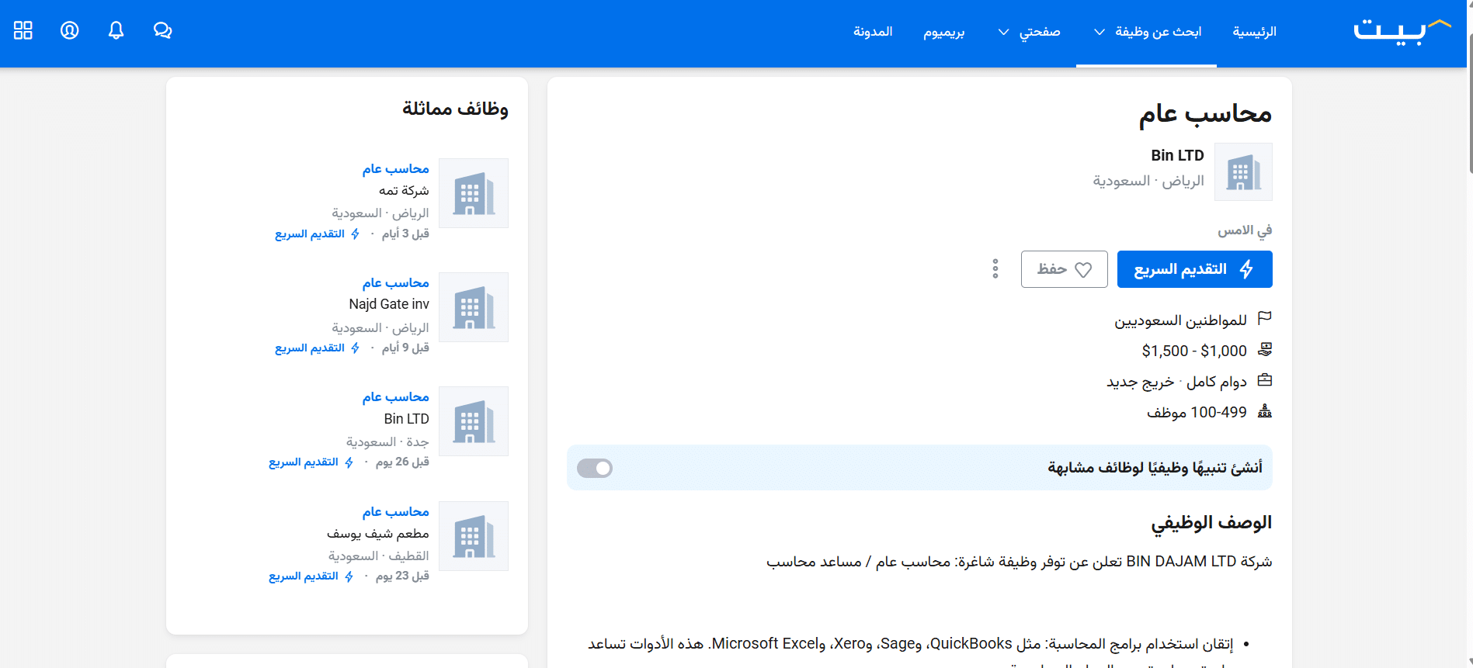Click the Bayt logo
Image resolution: width=1473 pixels, height=668 pixels.
(1402, 32)
